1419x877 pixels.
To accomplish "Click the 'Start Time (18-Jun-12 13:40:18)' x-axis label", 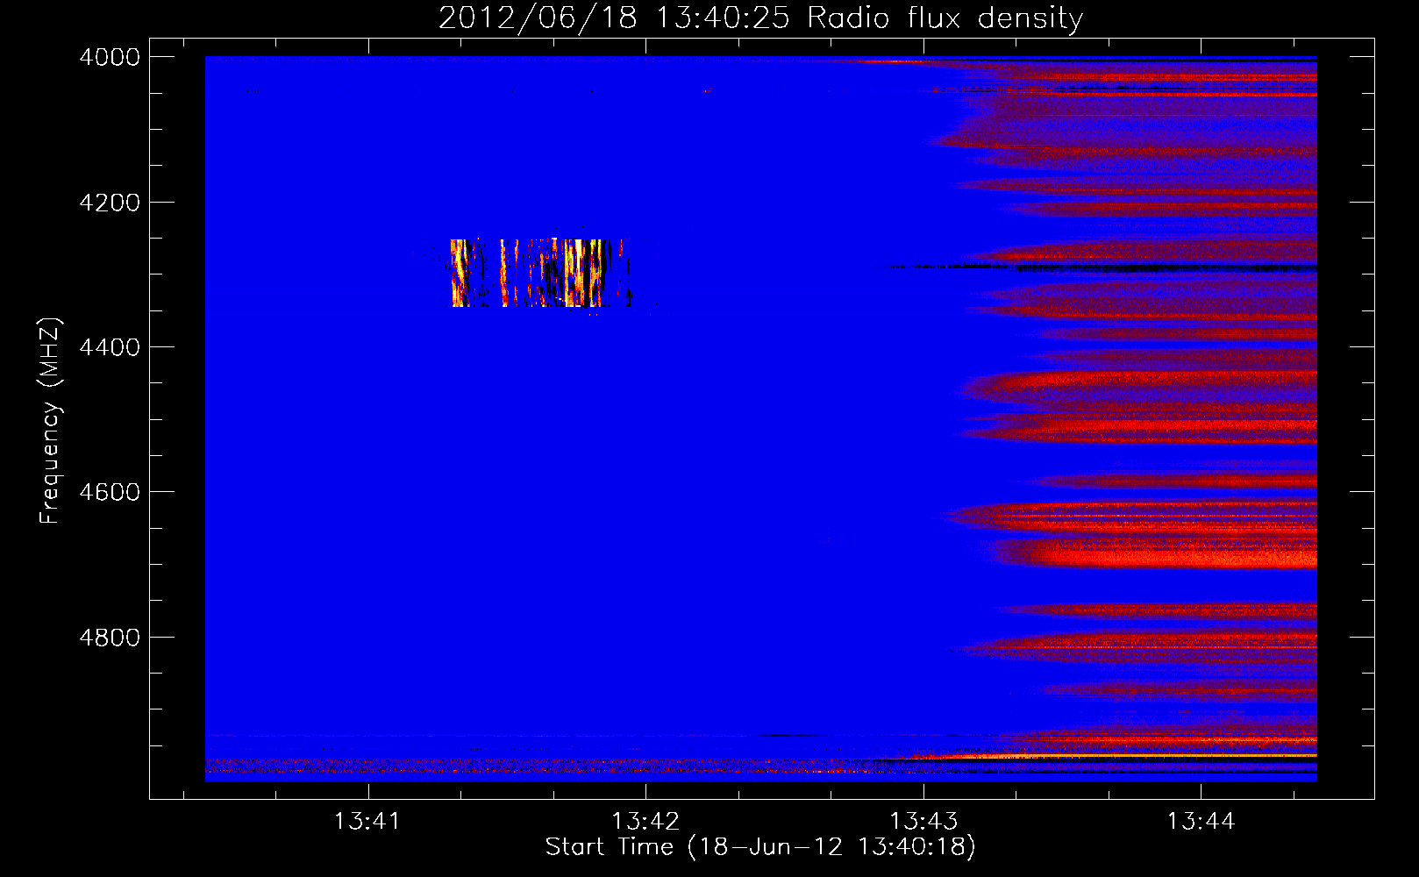I will coord(760,847).
